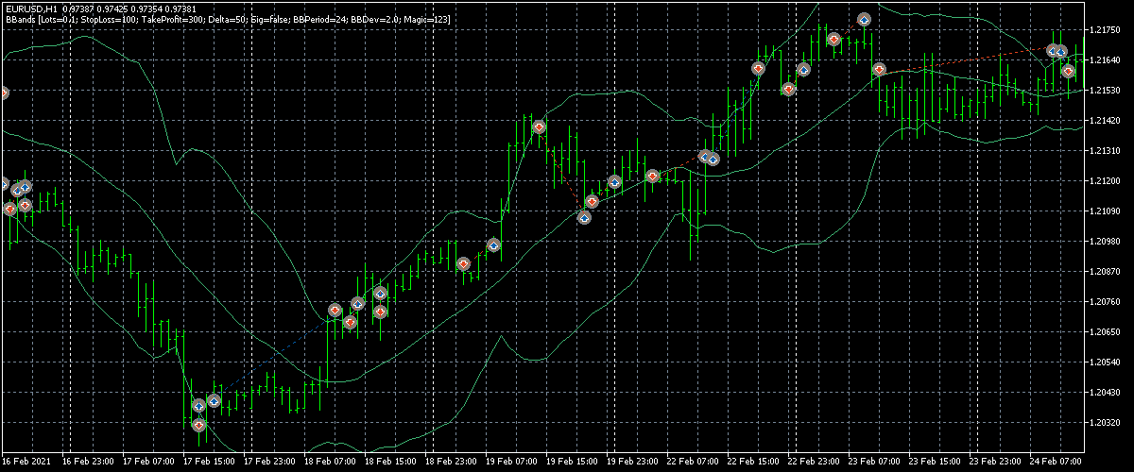Viewport: 1134px width, 472px height.
Task: Click the long red dotted trade line near 1.21640
Action: pos(966,59)
